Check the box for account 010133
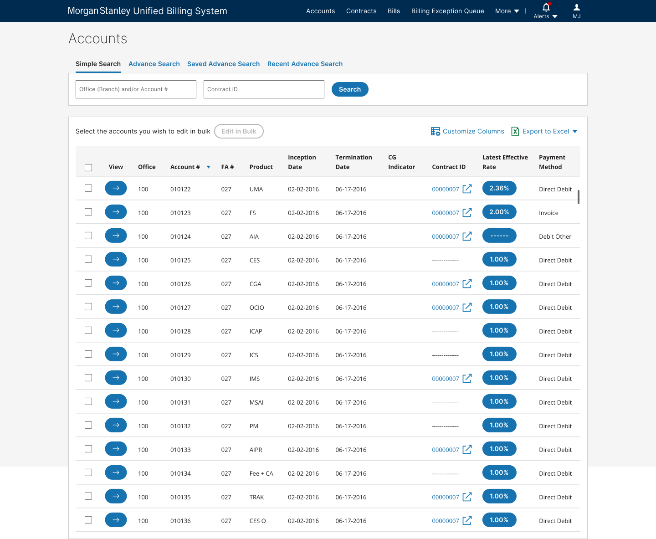 click(88, 449)
